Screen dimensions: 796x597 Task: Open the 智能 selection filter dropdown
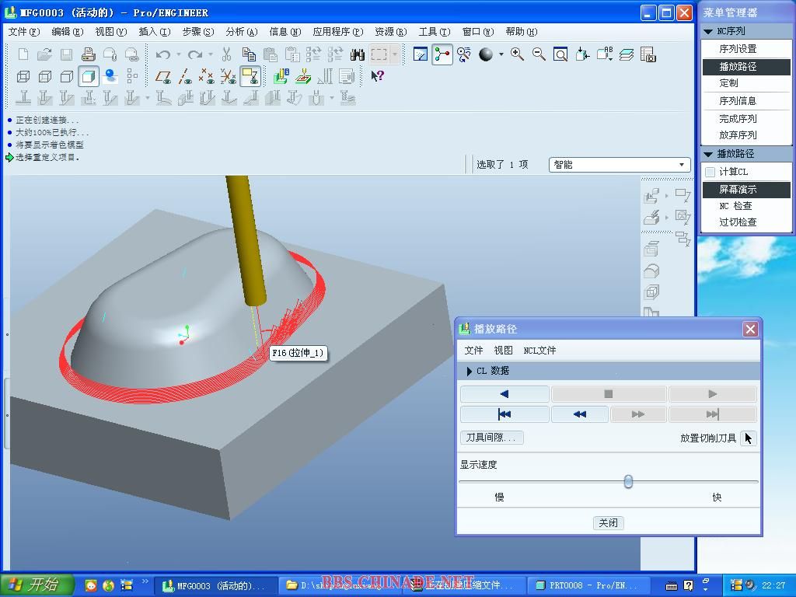[619, 164]
